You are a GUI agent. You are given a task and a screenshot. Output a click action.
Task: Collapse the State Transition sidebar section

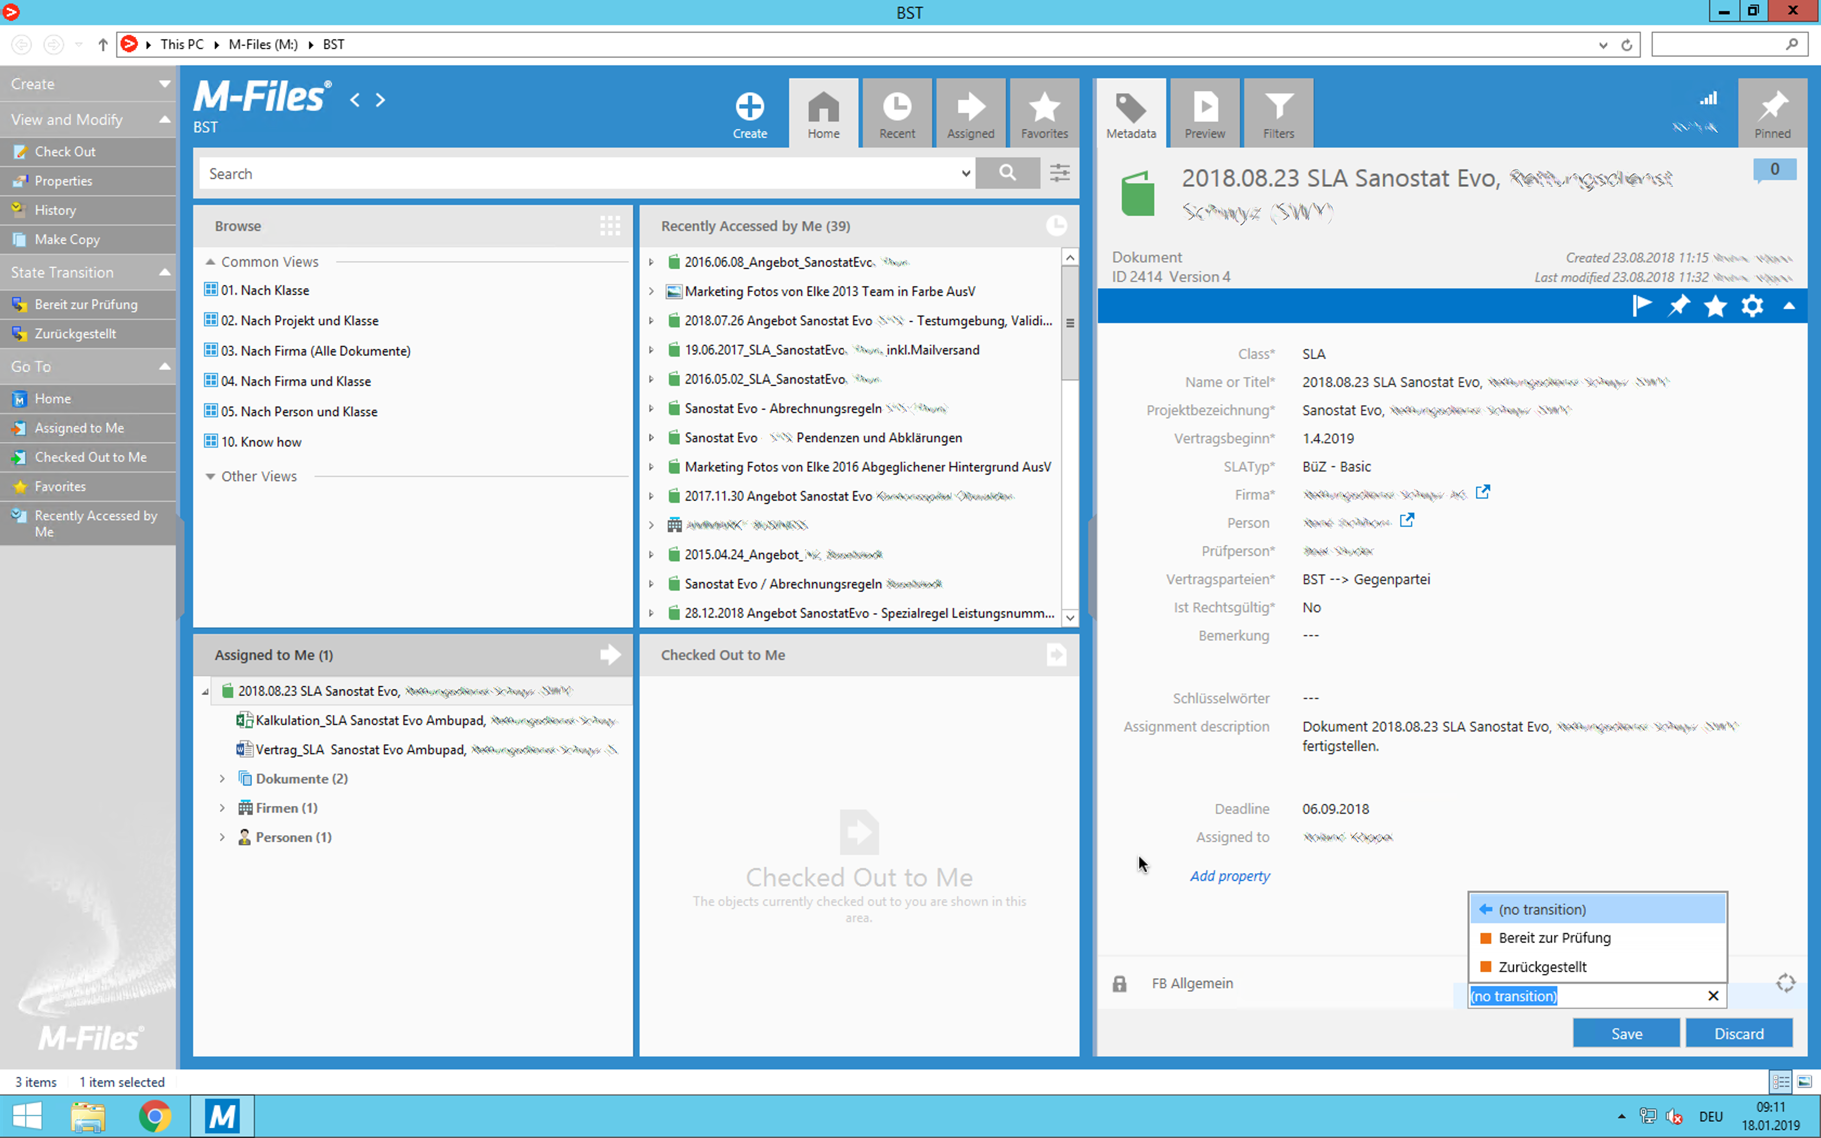tap(165, 271)
